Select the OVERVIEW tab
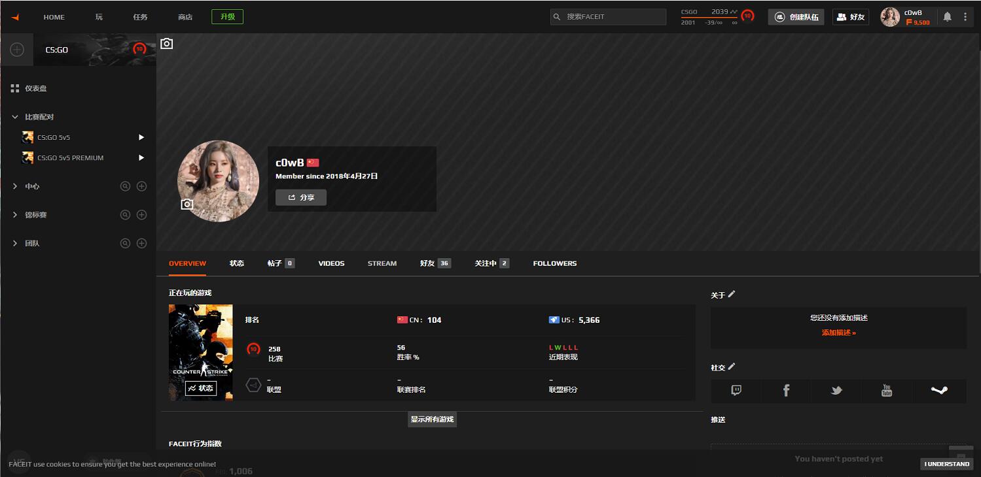The image size is (981, 477). 187,263
